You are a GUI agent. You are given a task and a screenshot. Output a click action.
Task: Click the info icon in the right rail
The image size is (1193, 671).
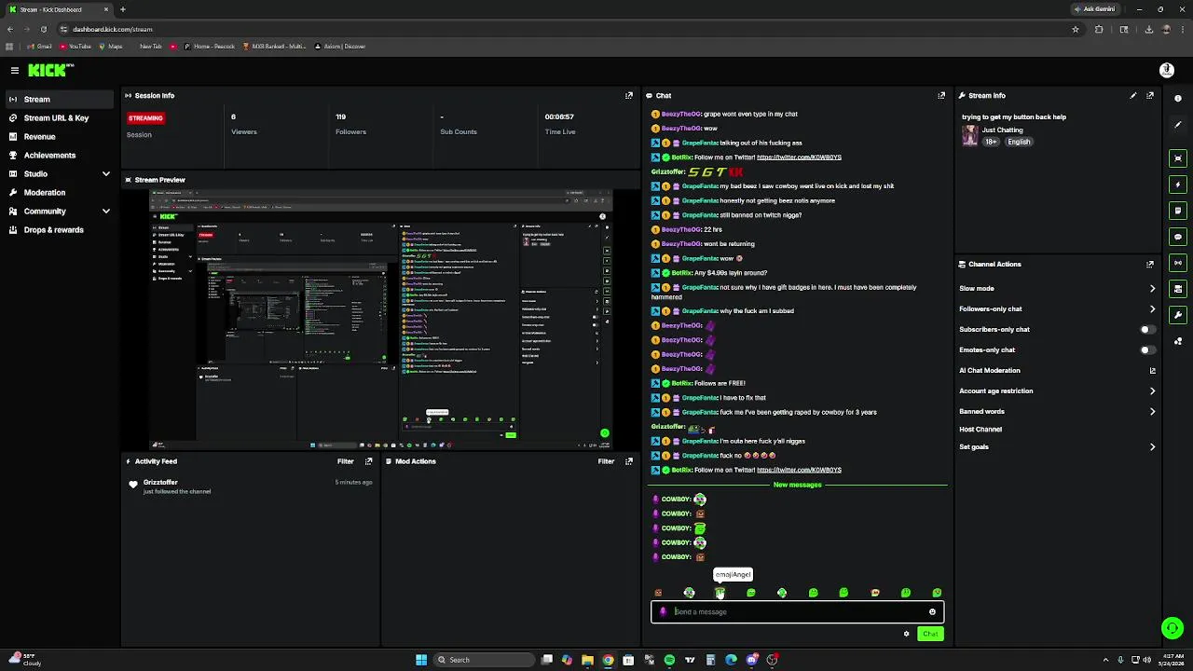(1178, 98)
